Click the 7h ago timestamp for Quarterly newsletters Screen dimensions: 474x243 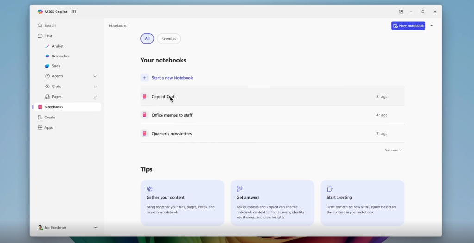[x=382, y=134]
